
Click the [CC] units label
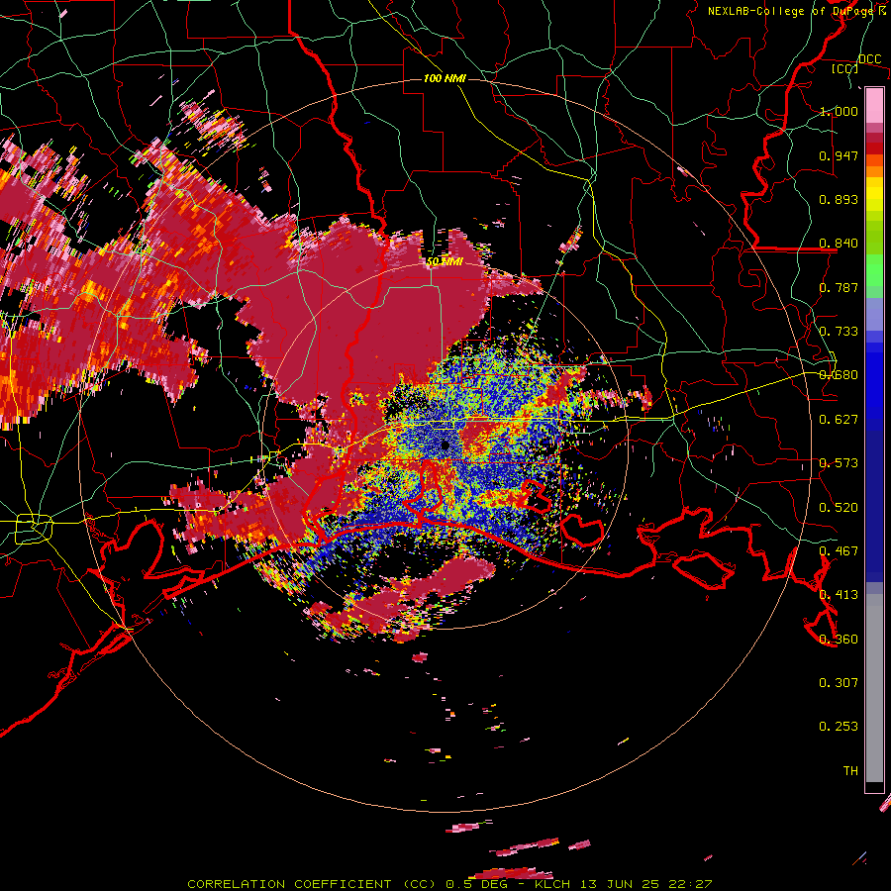(x=845, y=68)
